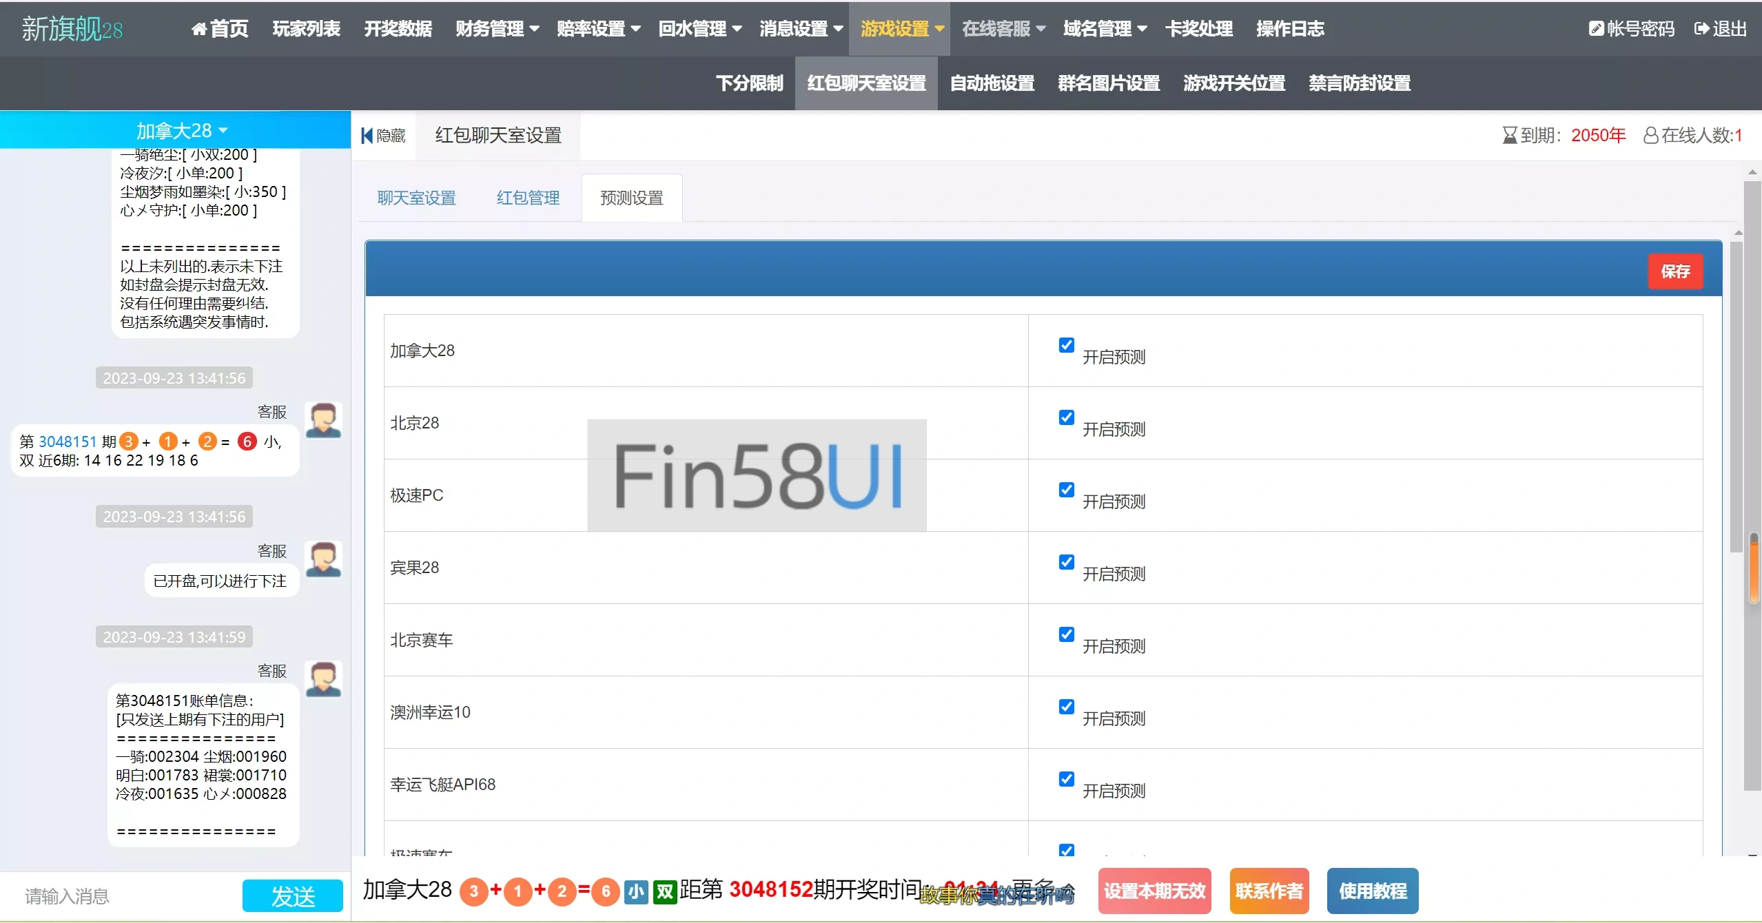Screen dimensions: 1762x923
Task: Click the 隐藏 collapse sidebar icon
Action: (x=367, y=136)
